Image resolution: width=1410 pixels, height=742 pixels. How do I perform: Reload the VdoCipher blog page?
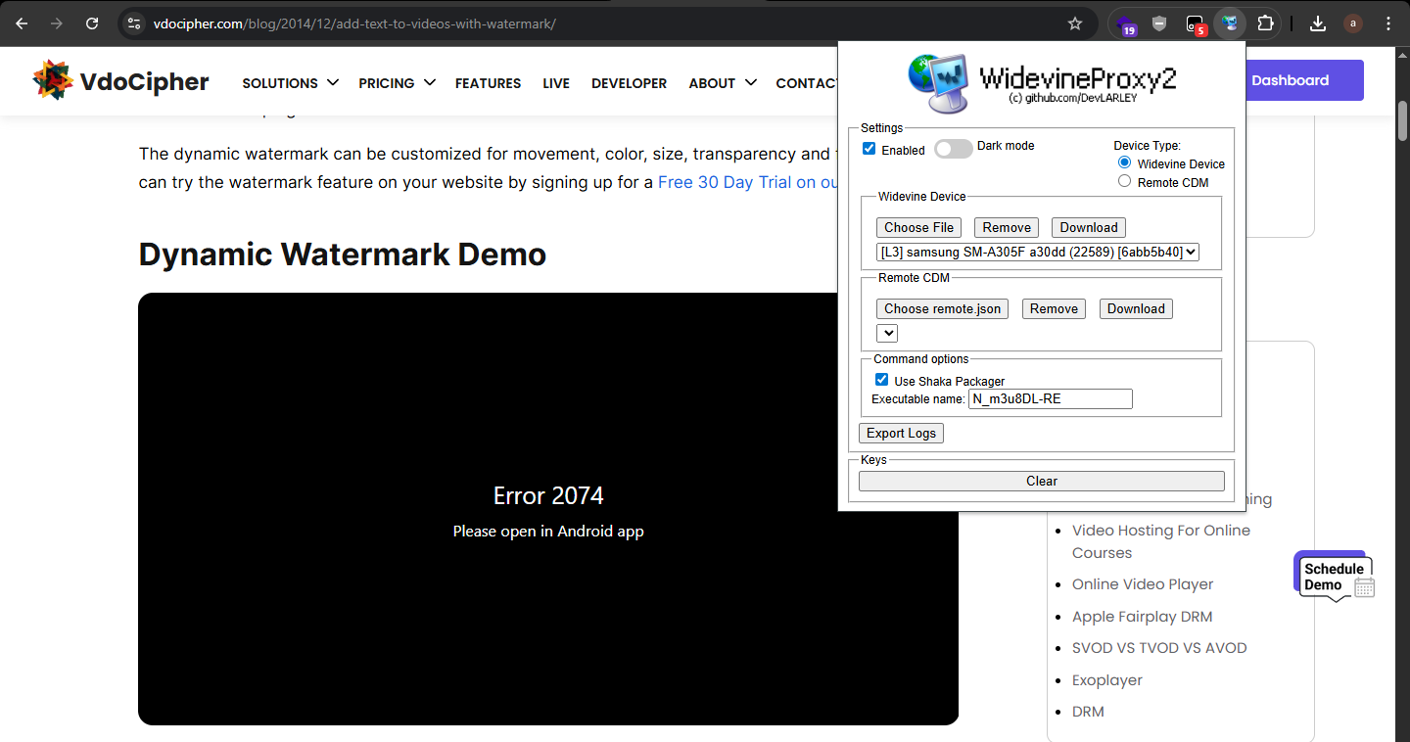click(92, 23)
